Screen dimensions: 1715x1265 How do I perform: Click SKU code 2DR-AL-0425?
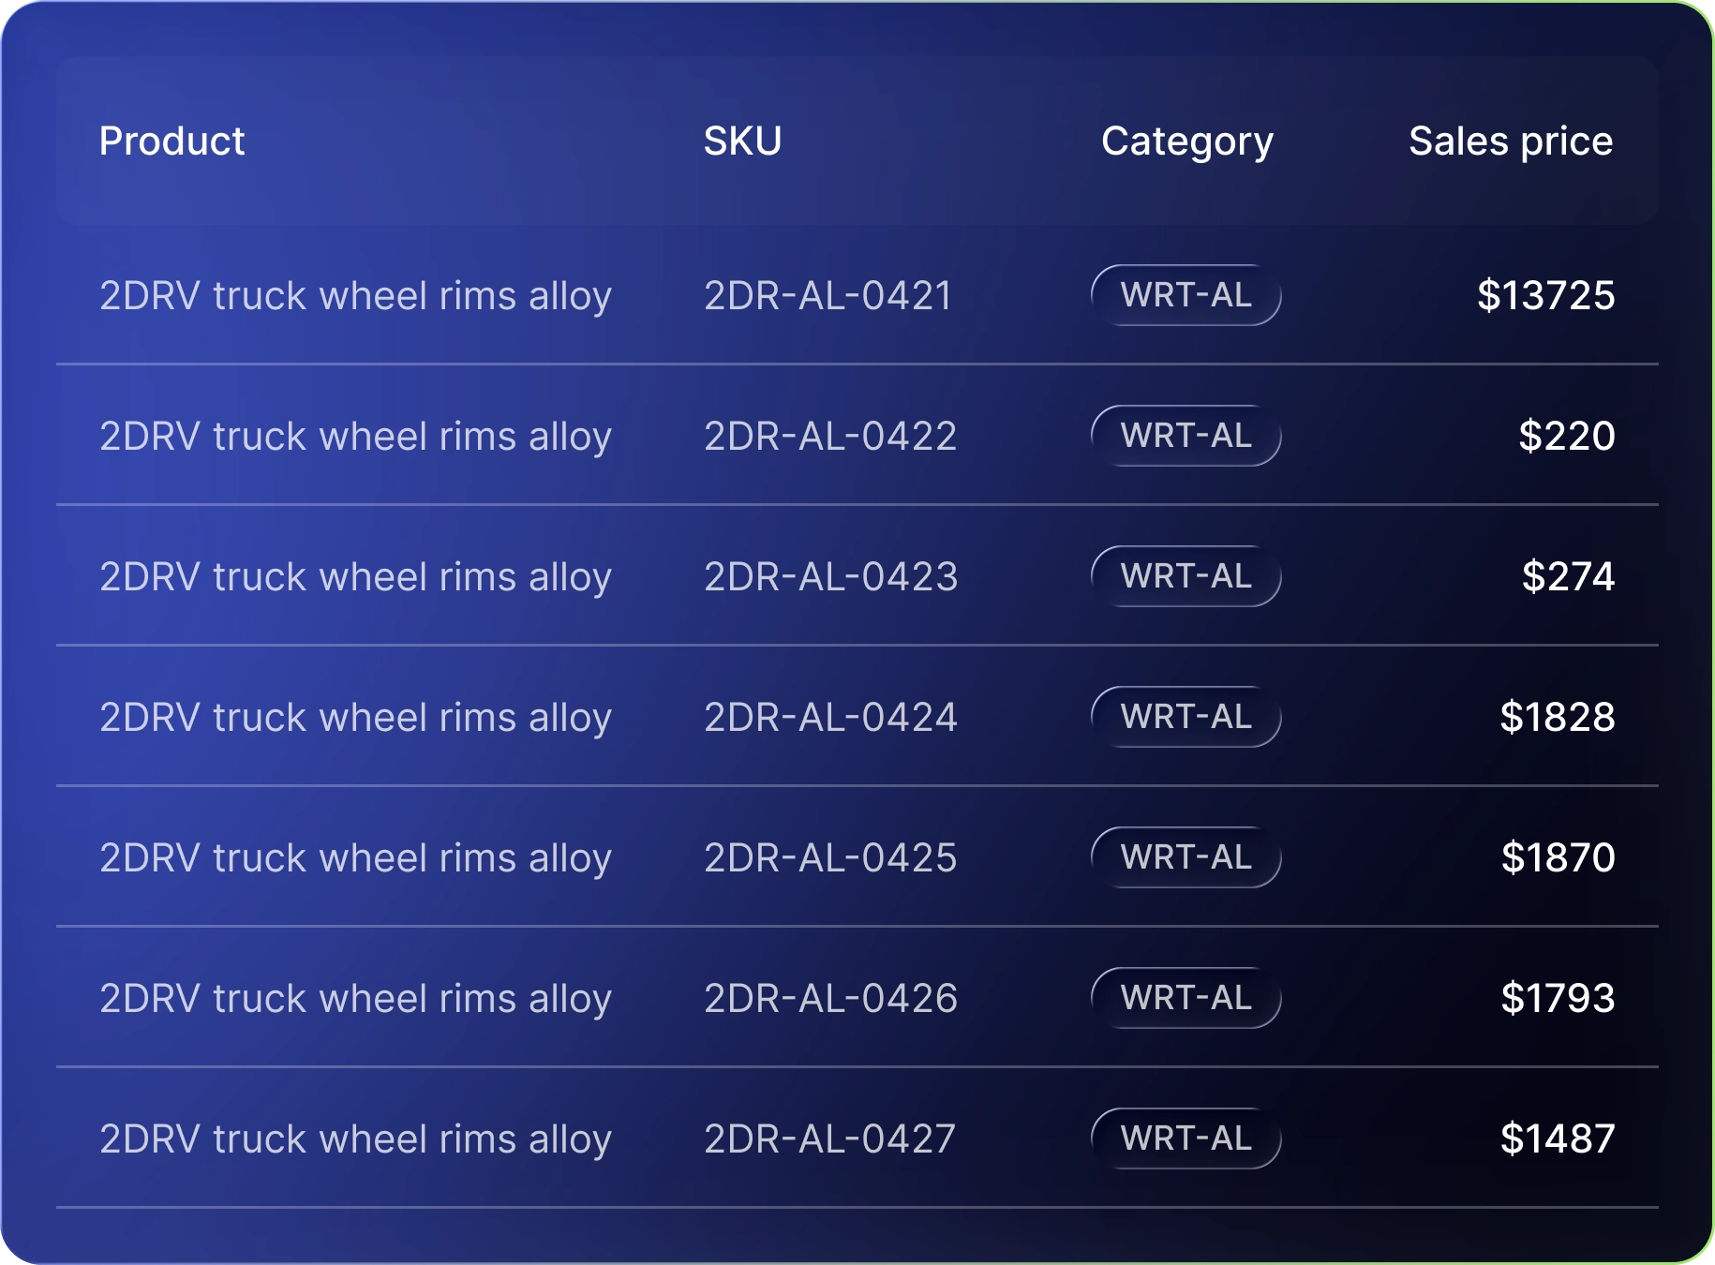click(830, 858)
